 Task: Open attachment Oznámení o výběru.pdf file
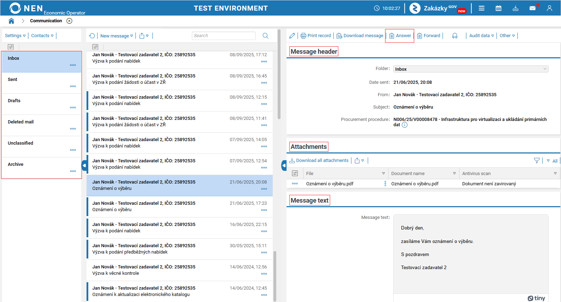(x=330, y=184)
